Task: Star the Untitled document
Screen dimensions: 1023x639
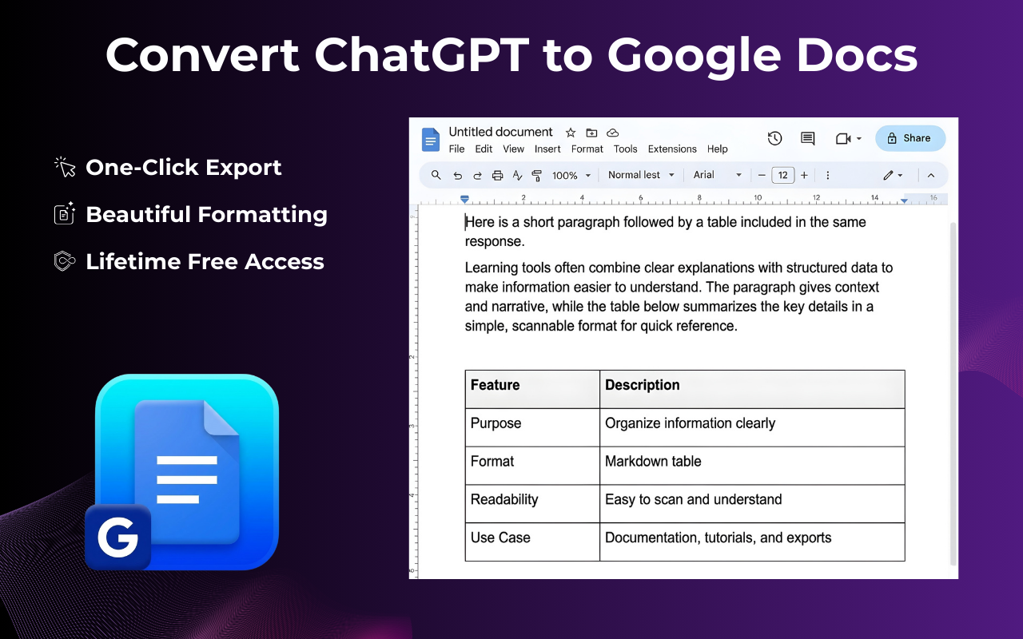Action: coord(570,133)
